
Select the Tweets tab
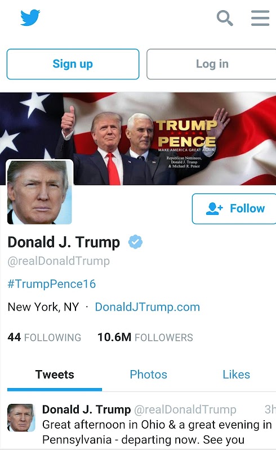pos(55,375)
